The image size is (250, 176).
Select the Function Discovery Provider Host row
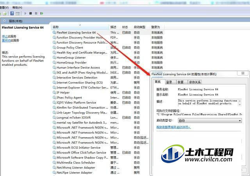point(108,37)
